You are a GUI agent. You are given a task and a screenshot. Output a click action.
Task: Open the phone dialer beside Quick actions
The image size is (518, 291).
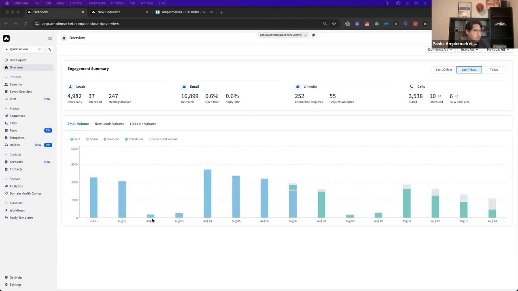(x=50, y=49)
